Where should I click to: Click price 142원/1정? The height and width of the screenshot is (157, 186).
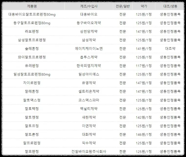pyautogui.click(x=144, y=117)
